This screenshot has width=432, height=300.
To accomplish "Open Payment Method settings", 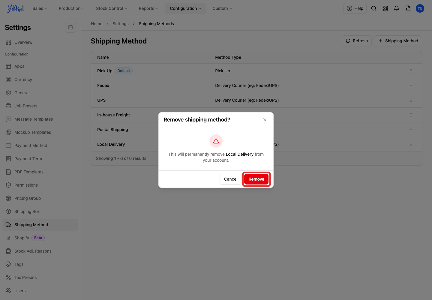I will (x=40, y=145).
